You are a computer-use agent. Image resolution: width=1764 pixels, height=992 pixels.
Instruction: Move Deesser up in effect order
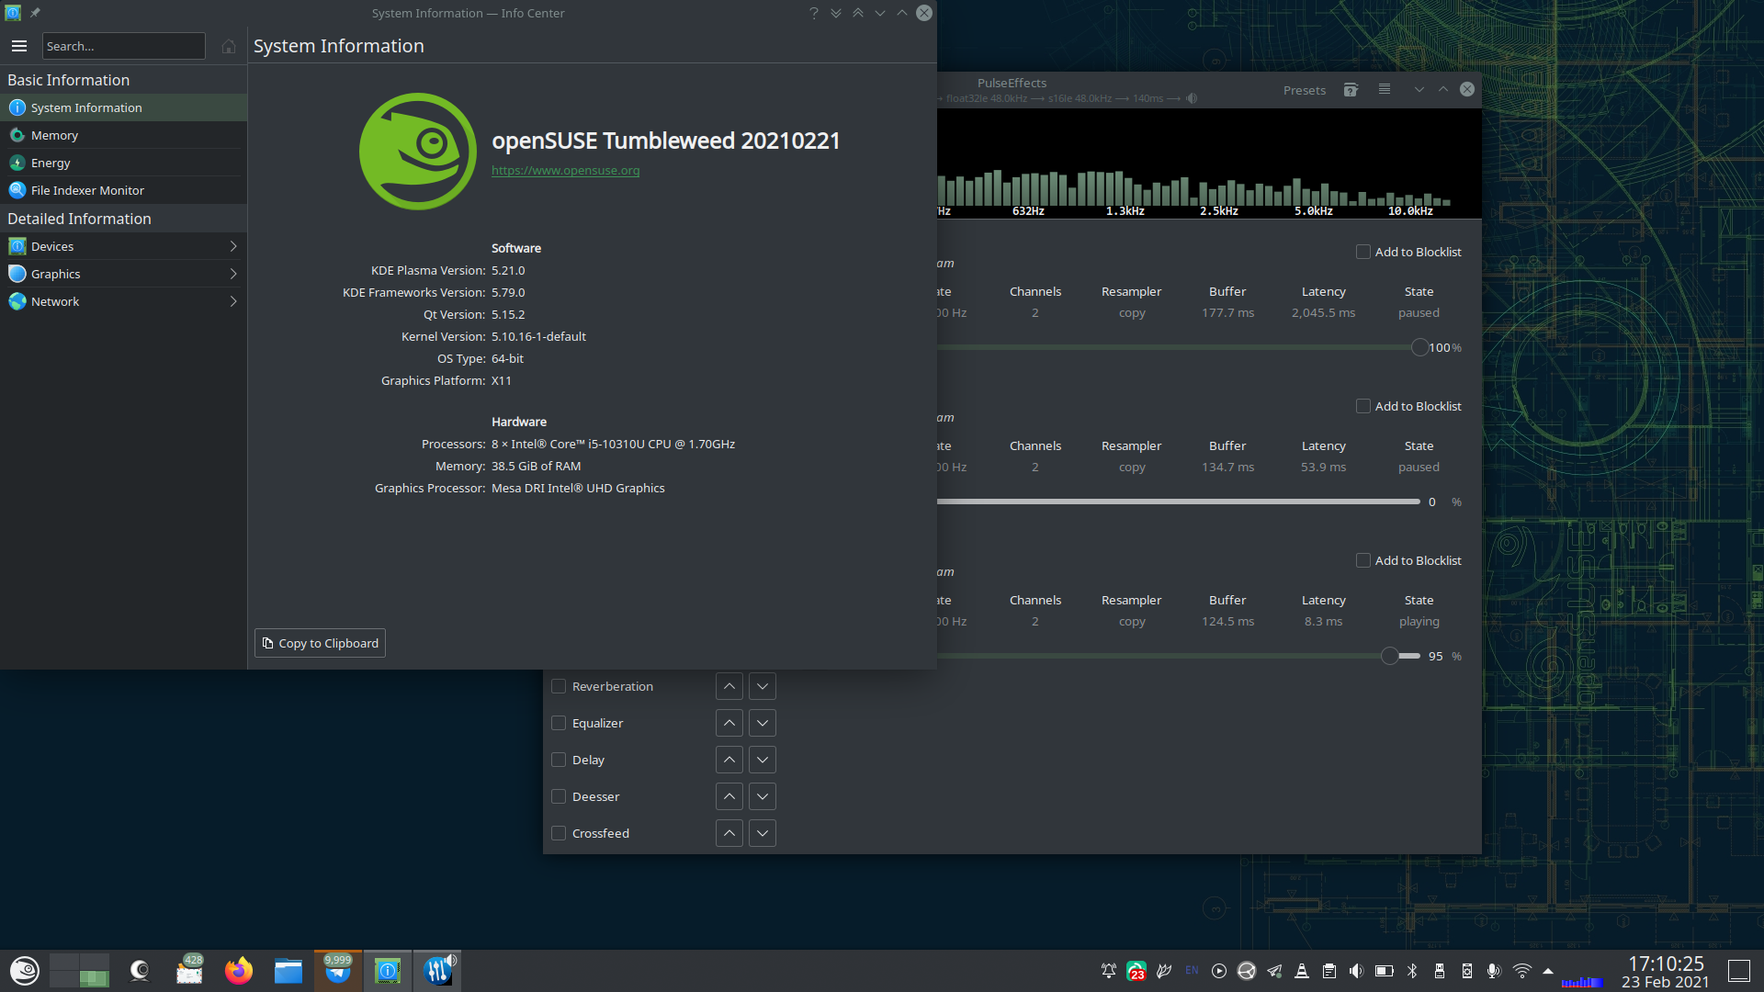(x=729, y=796)
